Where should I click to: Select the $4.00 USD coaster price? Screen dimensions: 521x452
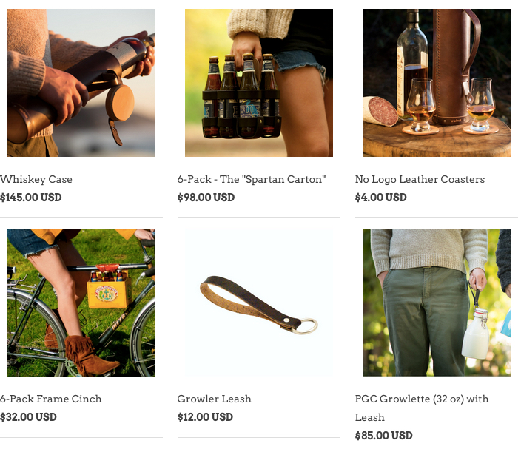click(381, 198)
